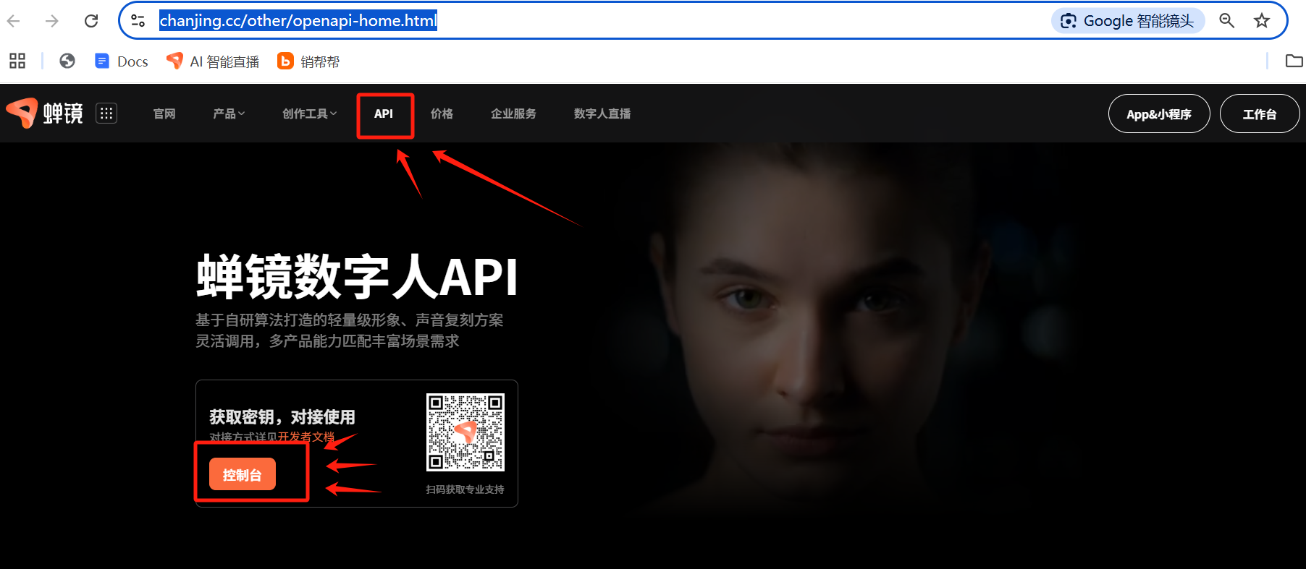Click the Chanjing logo in header
Viewport: 1306px width, 569px height.
tap(45, 114)
